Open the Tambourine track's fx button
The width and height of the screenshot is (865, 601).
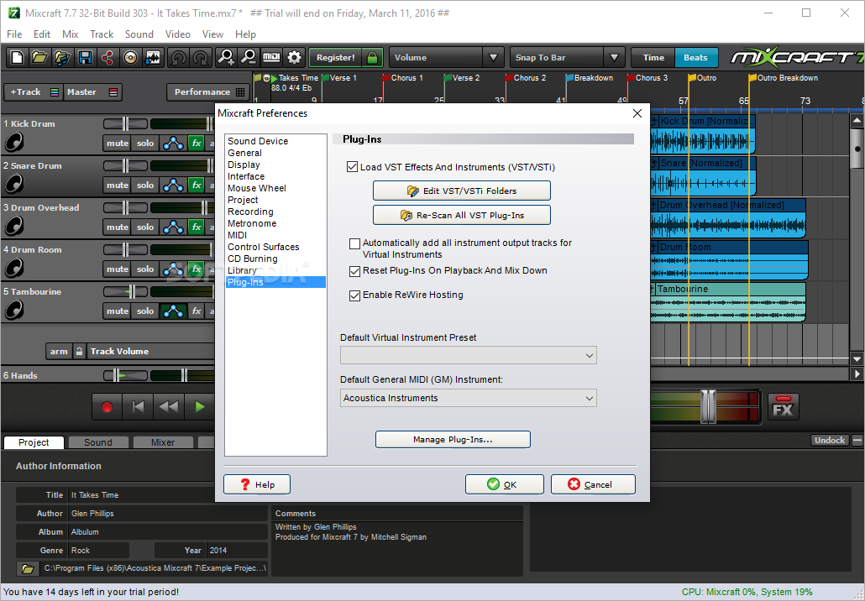197,311
